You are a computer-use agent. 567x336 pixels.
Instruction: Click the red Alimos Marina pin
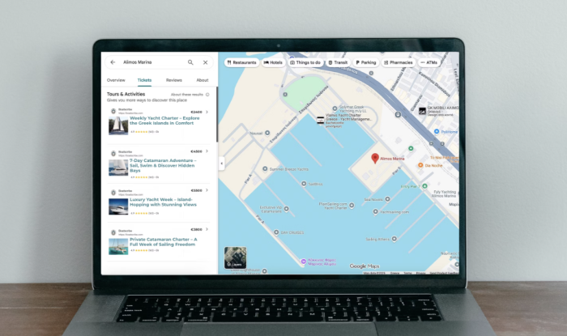[375, 158]
